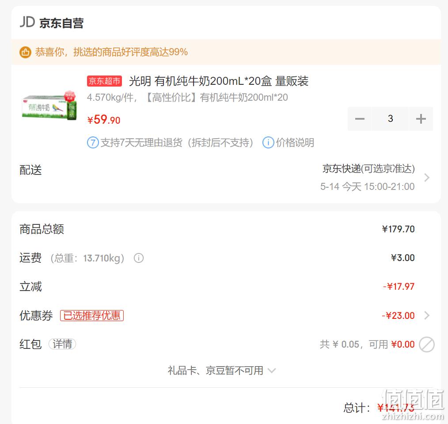Click the shipping fee value ¥3.00
The image size is (448, 424).
pyautogui.click(x=403, y=258)
